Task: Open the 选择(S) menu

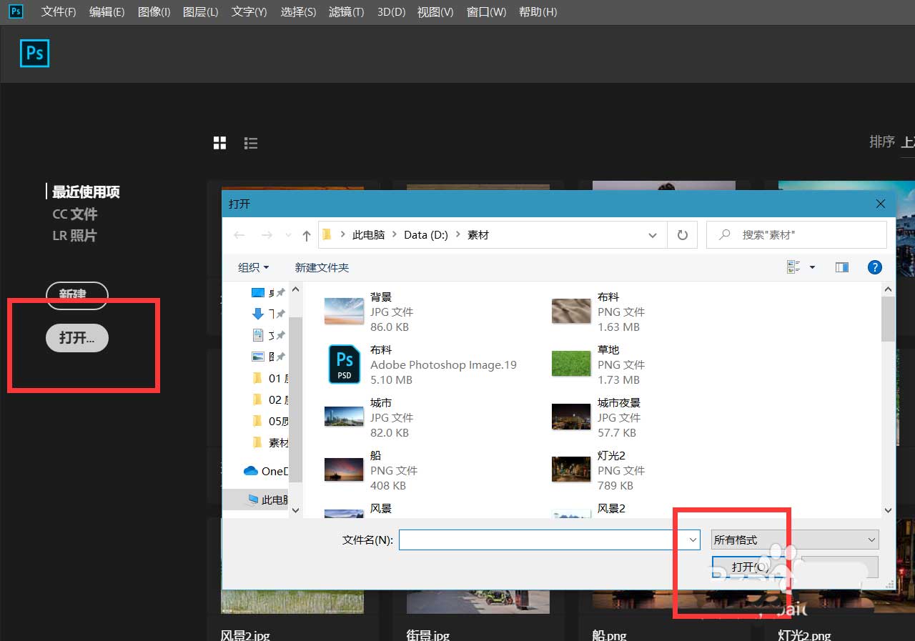Action: 298,12
